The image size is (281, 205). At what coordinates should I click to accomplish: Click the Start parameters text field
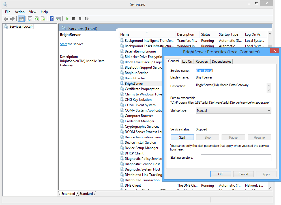(236, 158)
